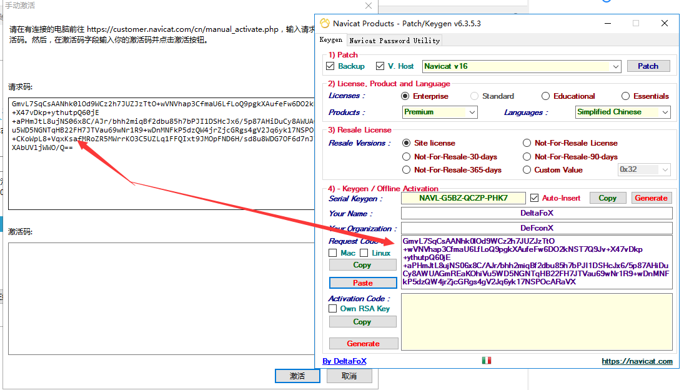The width and height of the screenshot is (684, 390).
Task: Select the Educational license radio button
Action: (545, 96)
